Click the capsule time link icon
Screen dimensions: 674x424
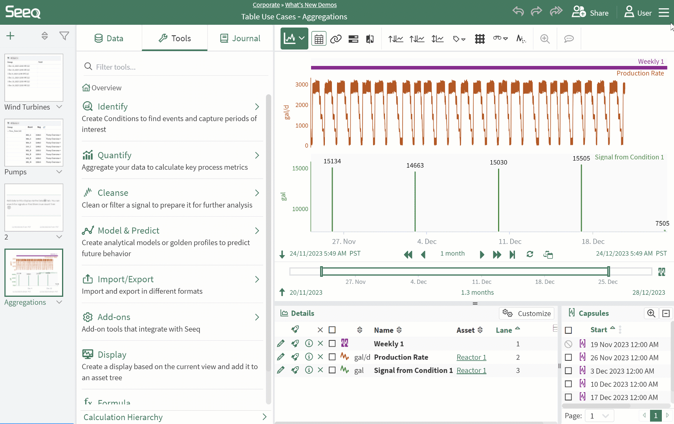coord(336,39)
